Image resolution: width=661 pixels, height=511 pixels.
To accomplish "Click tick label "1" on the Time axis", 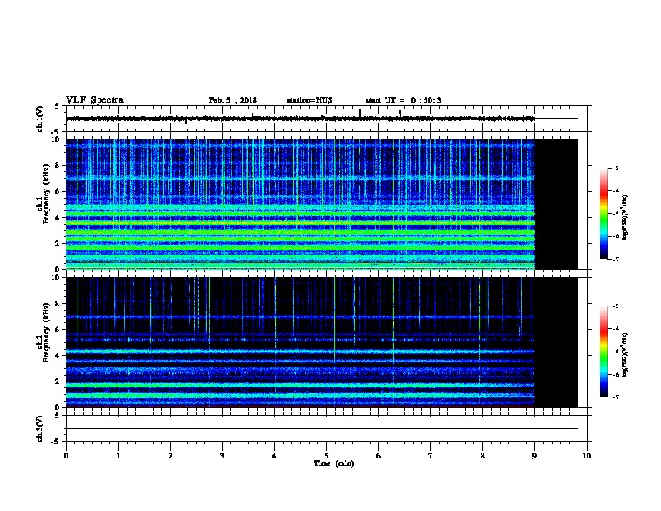I will 118,456.
